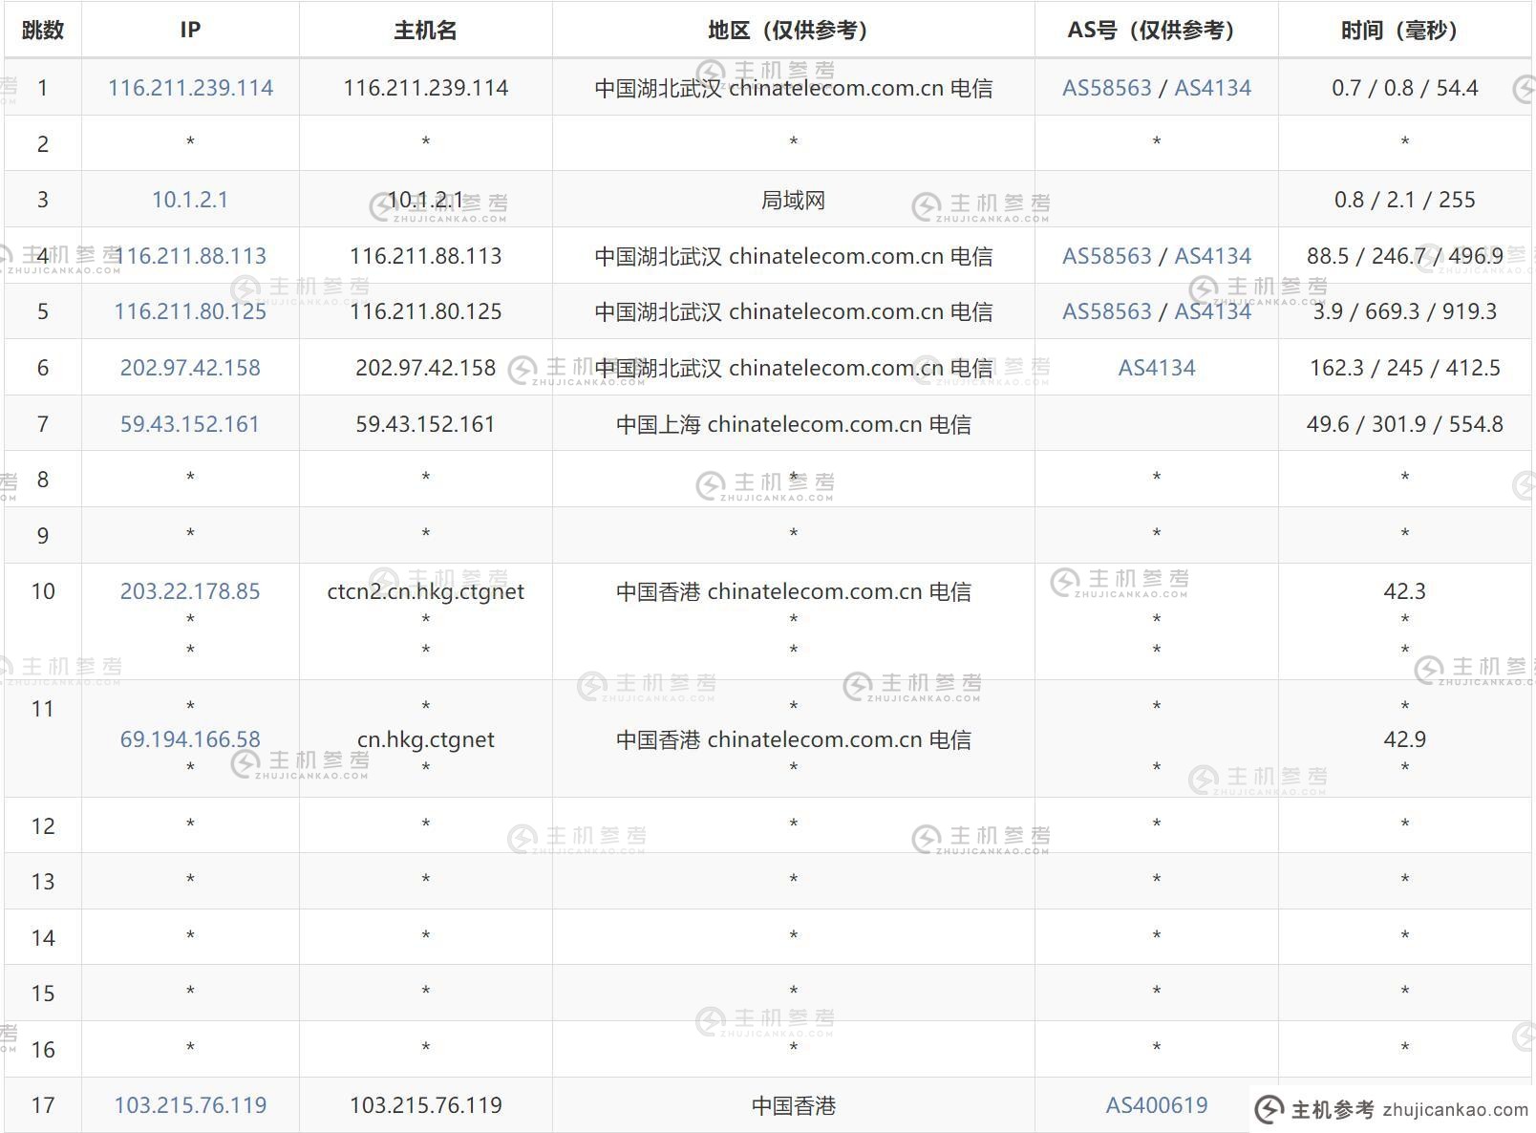Click time value 0.7 / 0.8 / 54.4
The width and height of the screenshot is (1536, 1133).
pos(1404,88)
